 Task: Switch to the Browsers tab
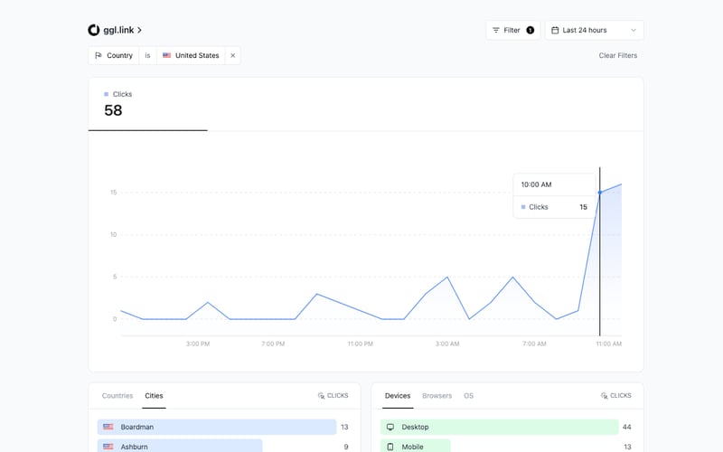coord(437,396)
